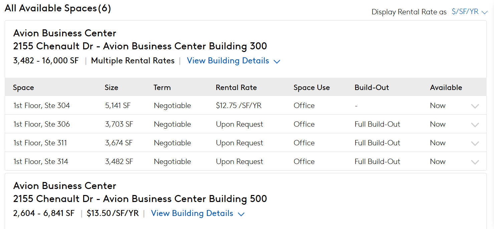This screenshot has height=229, width=494.
Task: Click View Building Details for Building 300
Action: coord(228,61)
